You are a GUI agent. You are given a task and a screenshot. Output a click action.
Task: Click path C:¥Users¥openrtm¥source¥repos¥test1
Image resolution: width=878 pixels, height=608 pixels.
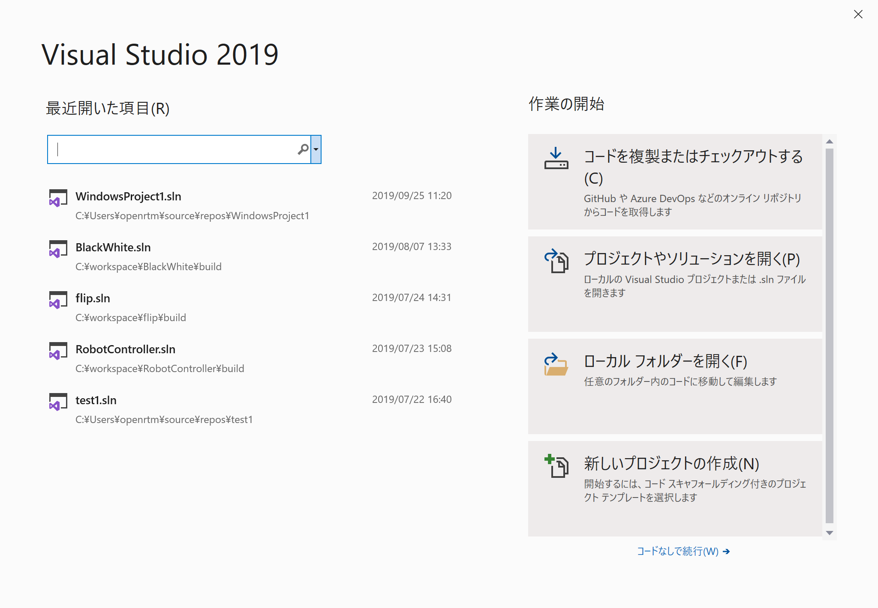[x=164, y=420]
